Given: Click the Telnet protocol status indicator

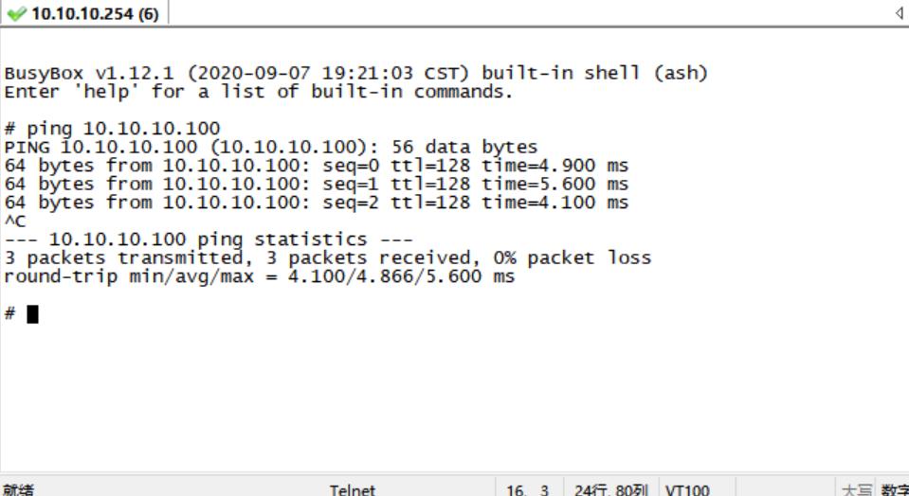Looking at the screenshot, I should pyautogui.click(x=352, y=489).
